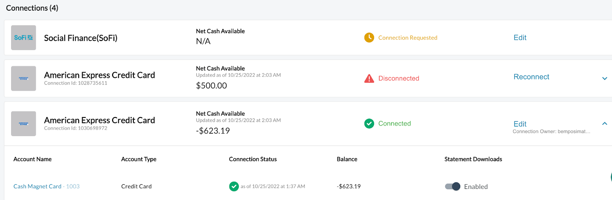Edit the Social Finance(SoFi) connection
This screenshot has width=612, height=200.
point(520,37)
